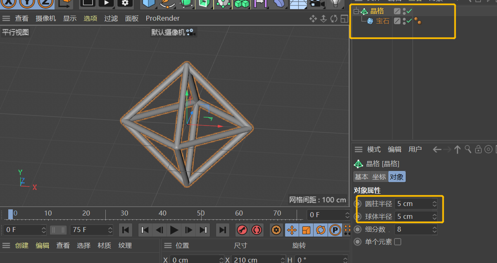Image resolution: width=497 pixels, height=263 pixels.
Task: Click the attribute manager up arrow
Action: 457,149
